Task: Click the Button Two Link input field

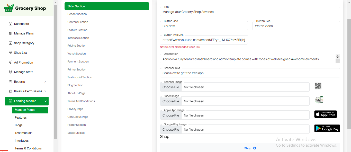Action: 204,40
